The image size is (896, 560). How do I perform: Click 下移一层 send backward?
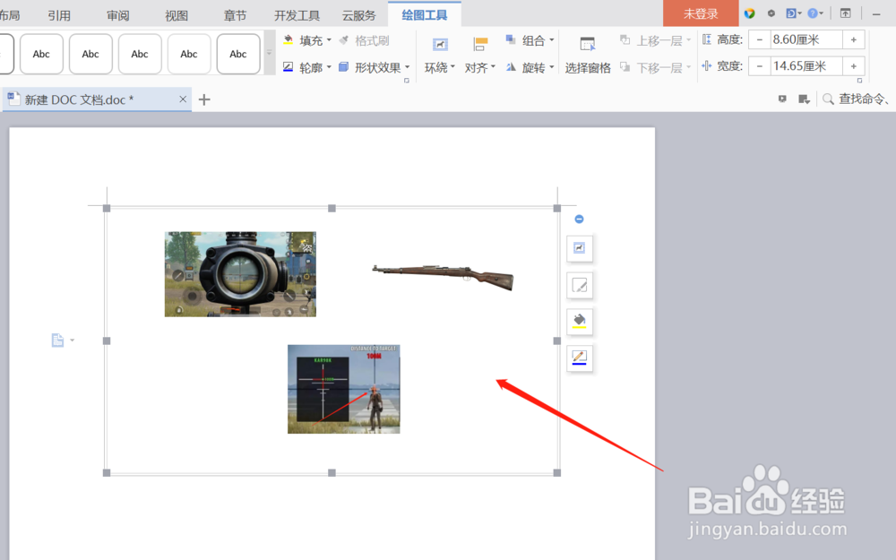point(656,67)
